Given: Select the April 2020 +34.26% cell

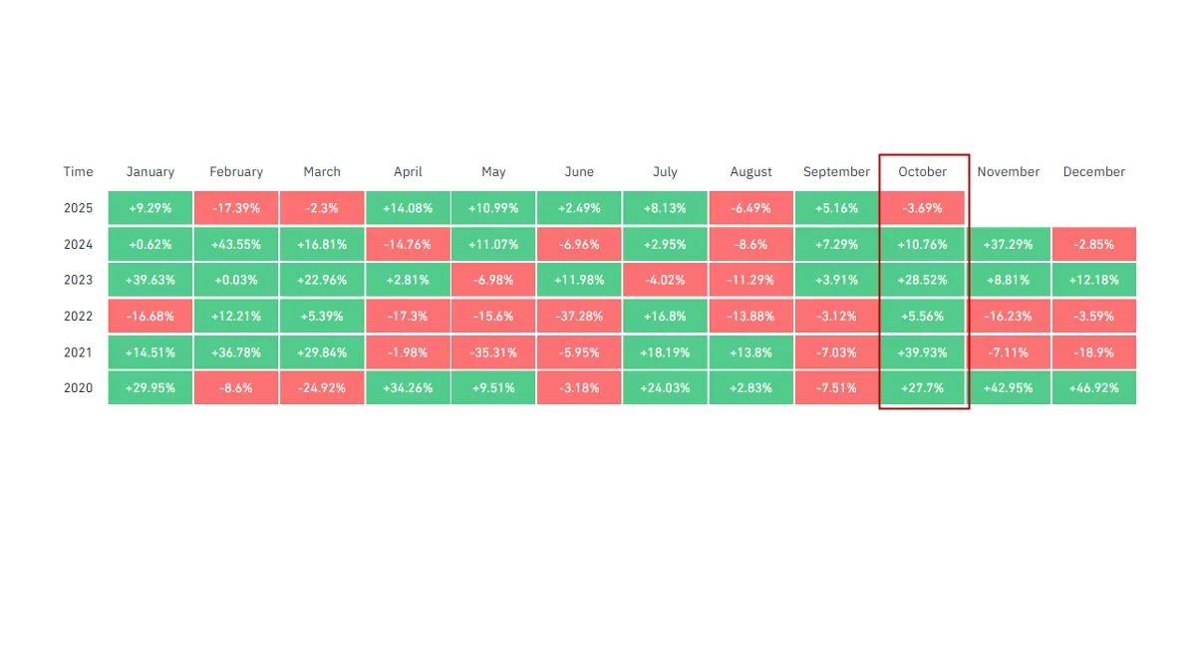Looking at the screenshot, I should click(x=408, y=387).
